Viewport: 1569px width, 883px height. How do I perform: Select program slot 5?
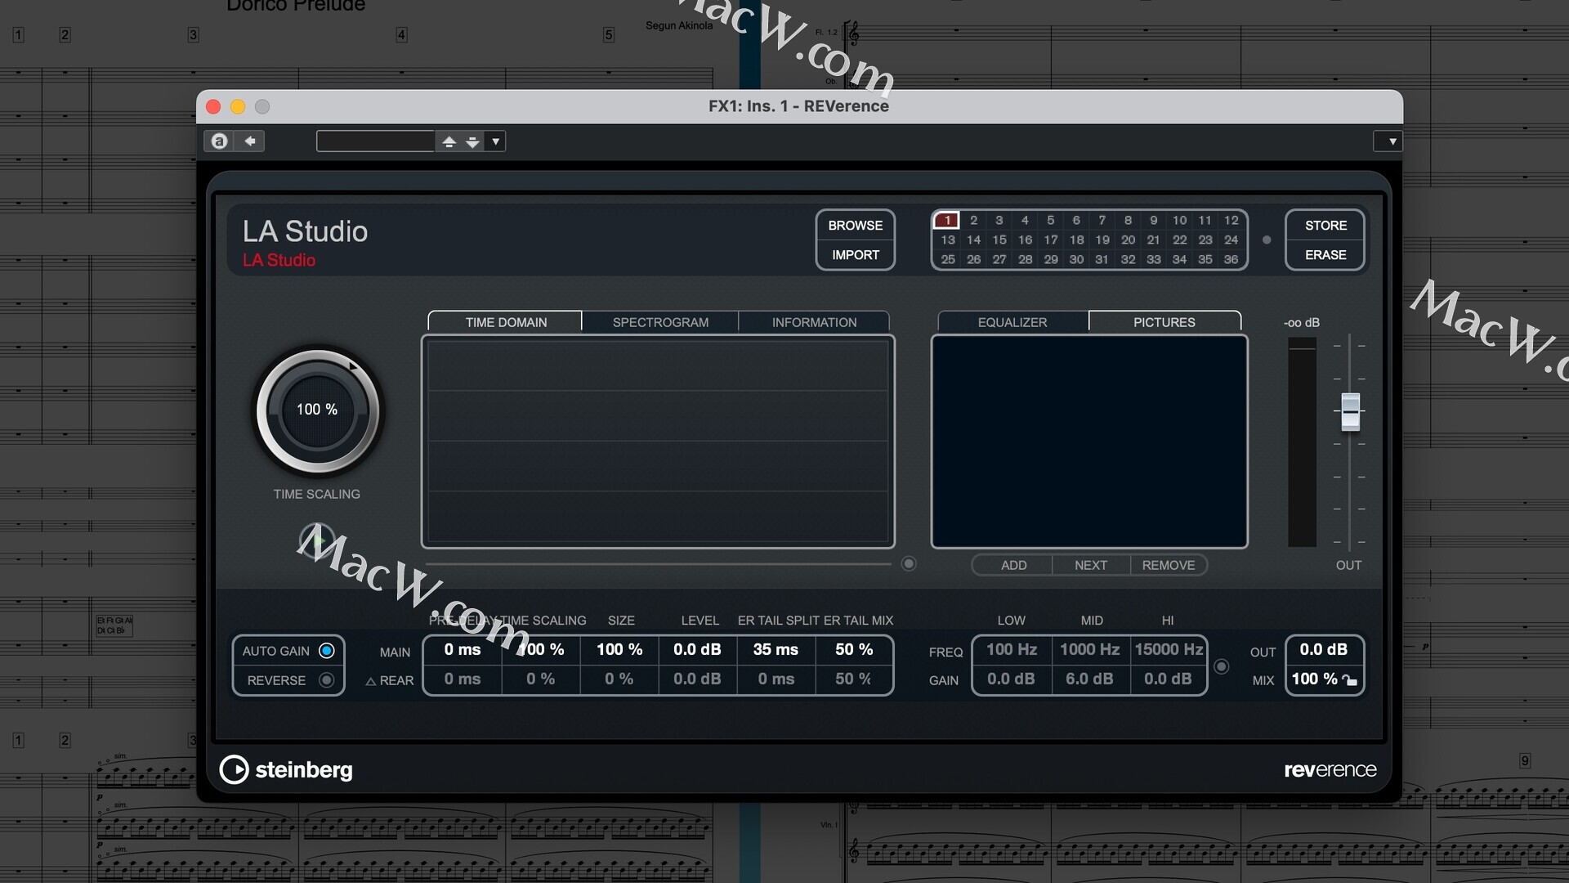click(x=1051, y=220)
